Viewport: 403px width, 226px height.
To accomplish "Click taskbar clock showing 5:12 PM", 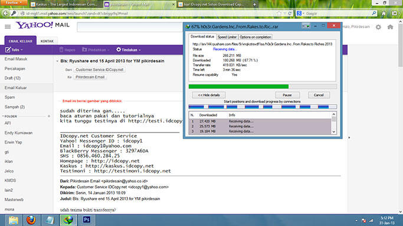I will pos(387,220).
